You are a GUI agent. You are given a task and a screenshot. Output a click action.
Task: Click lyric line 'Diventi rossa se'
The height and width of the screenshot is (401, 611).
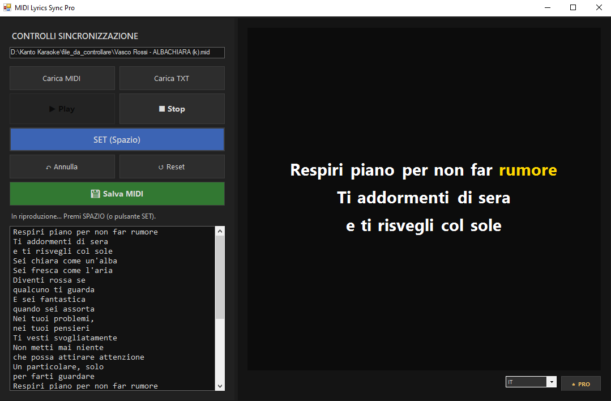tap(49, 280)
